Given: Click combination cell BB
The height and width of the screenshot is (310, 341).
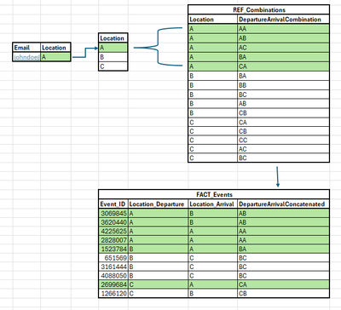Looking at the screenshot, I should pyautogui.click(x=283, y=85).
